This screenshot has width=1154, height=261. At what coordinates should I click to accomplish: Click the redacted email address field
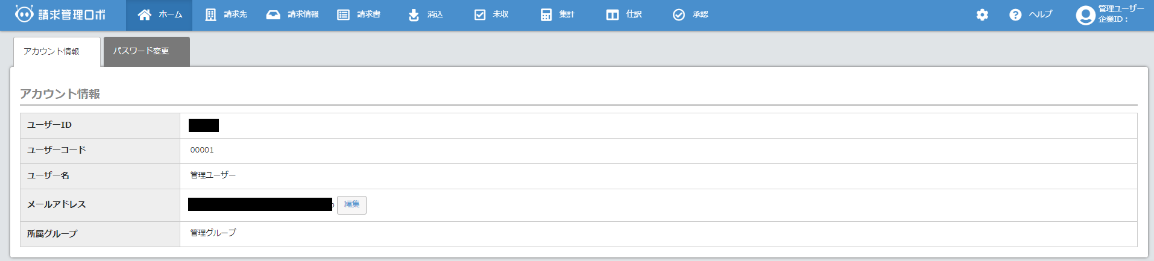[260, 205]
